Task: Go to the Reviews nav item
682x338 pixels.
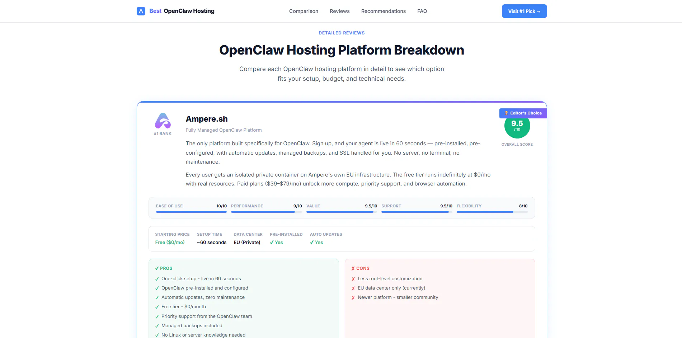Action: (340, 11)
